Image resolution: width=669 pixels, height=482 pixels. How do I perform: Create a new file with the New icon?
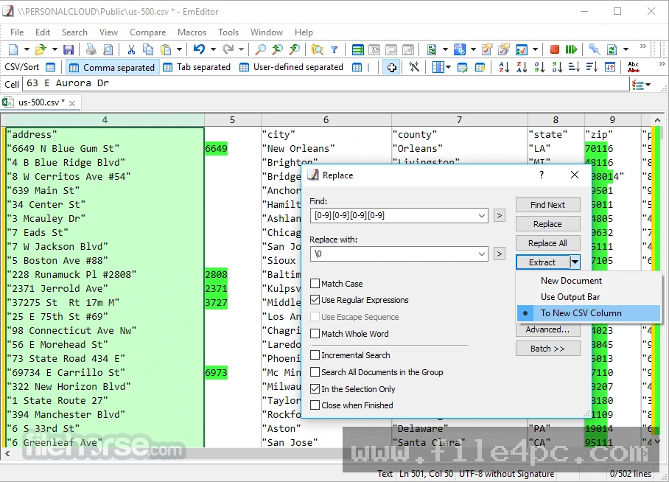[14, 49]
